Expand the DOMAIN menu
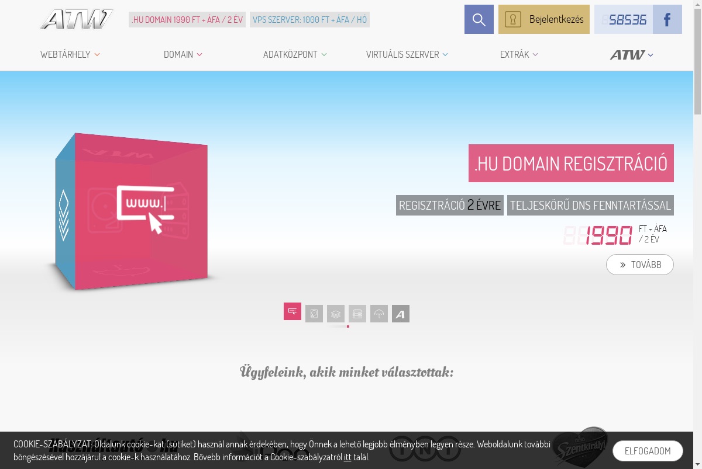Screen dimensions: 702x469 (183, 54)
